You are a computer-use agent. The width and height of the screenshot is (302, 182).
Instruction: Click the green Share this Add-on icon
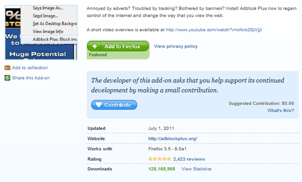pyautogui.click(x=8, y=78)
